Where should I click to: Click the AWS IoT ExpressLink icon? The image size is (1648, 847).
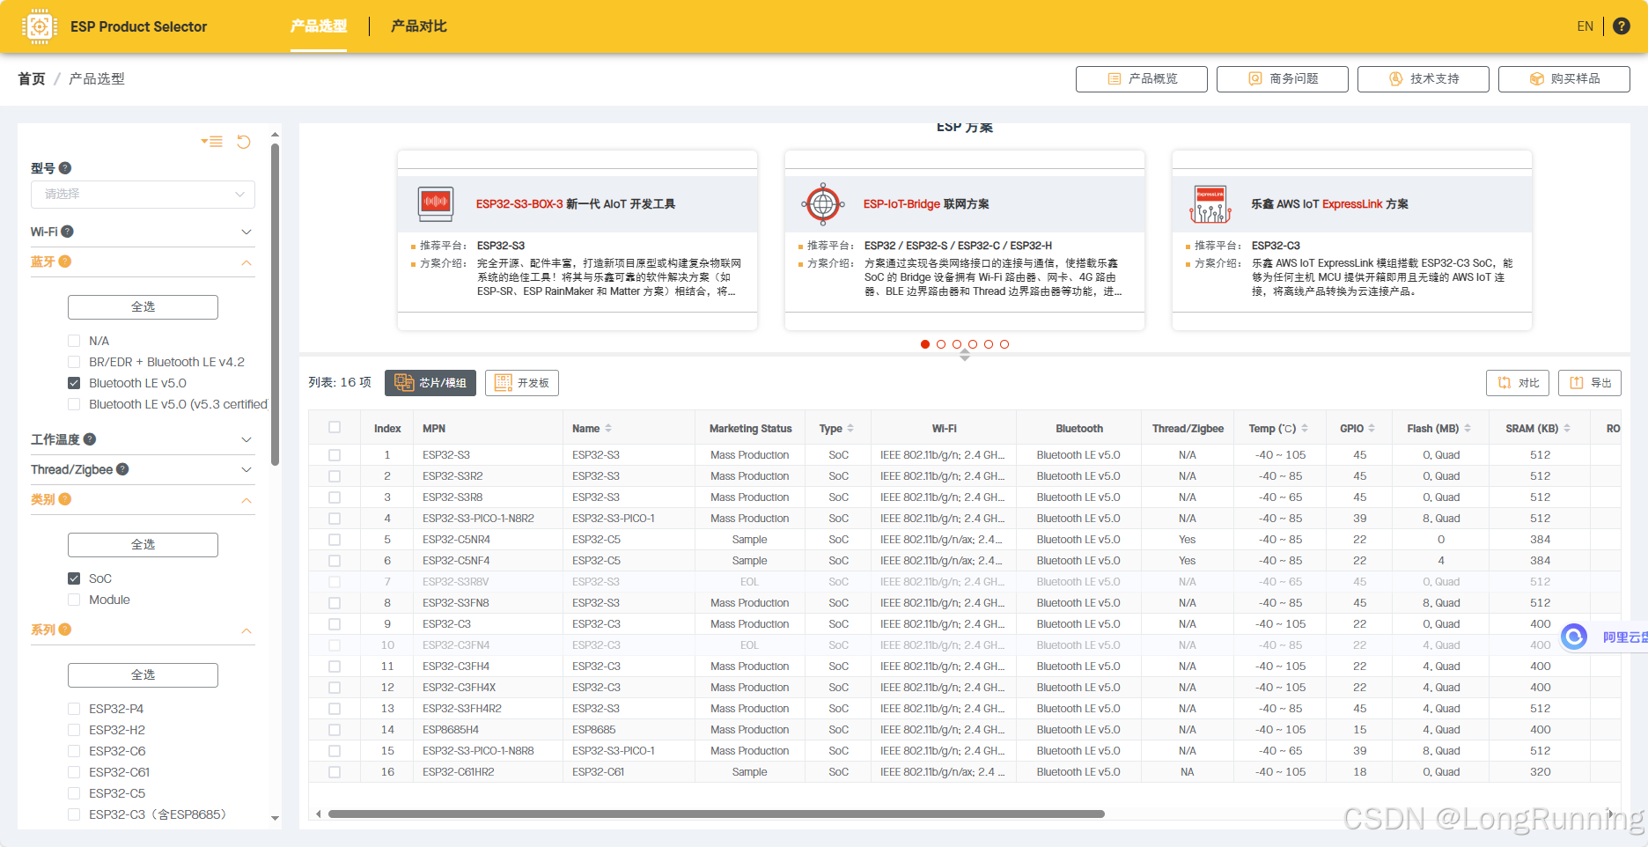pos(1210,204)
